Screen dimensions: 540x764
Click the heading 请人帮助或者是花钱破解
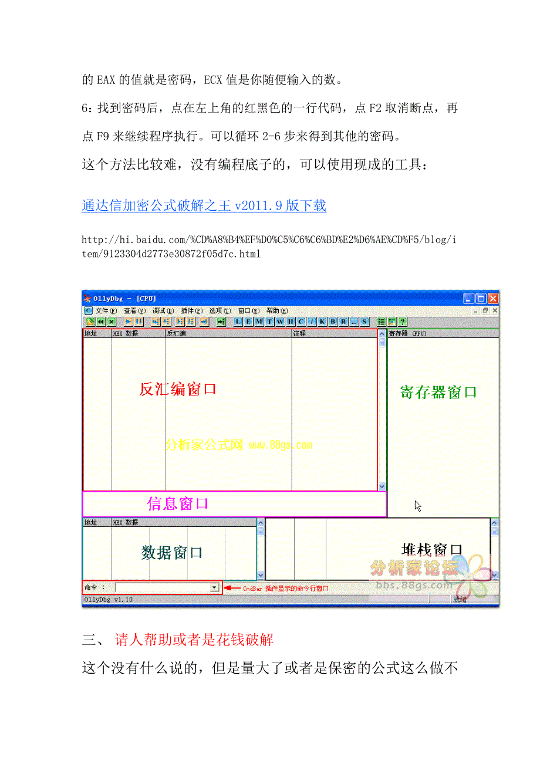194,639
